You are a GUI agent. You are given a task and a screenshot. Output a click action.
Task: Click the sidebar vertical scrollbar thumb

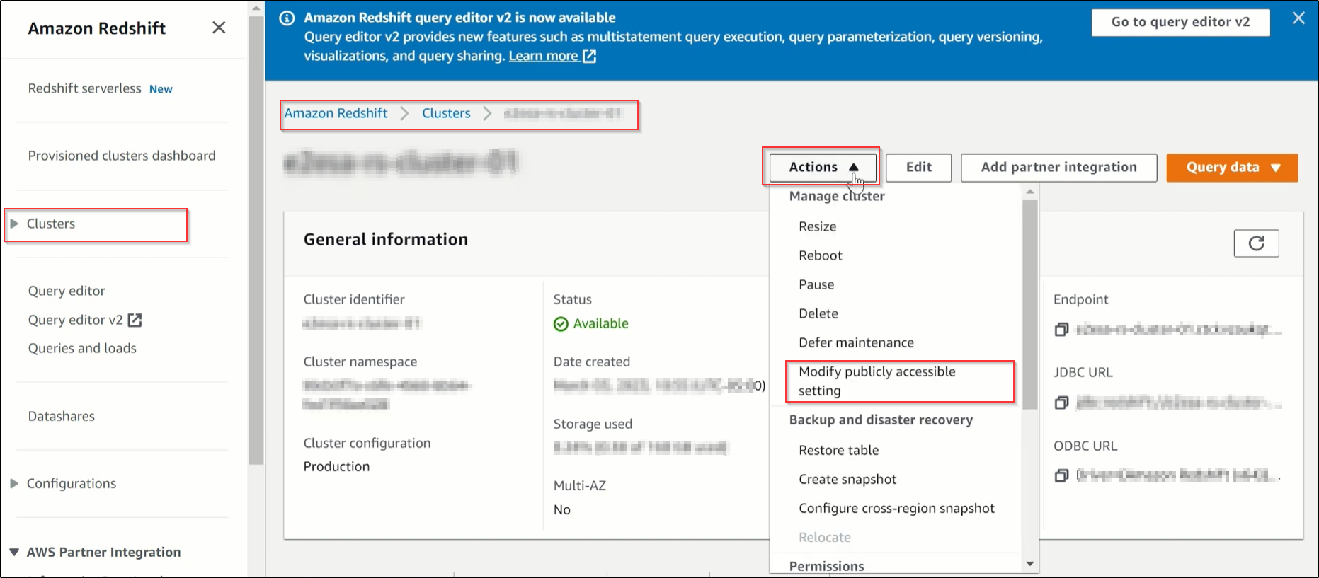coord(256,241)
